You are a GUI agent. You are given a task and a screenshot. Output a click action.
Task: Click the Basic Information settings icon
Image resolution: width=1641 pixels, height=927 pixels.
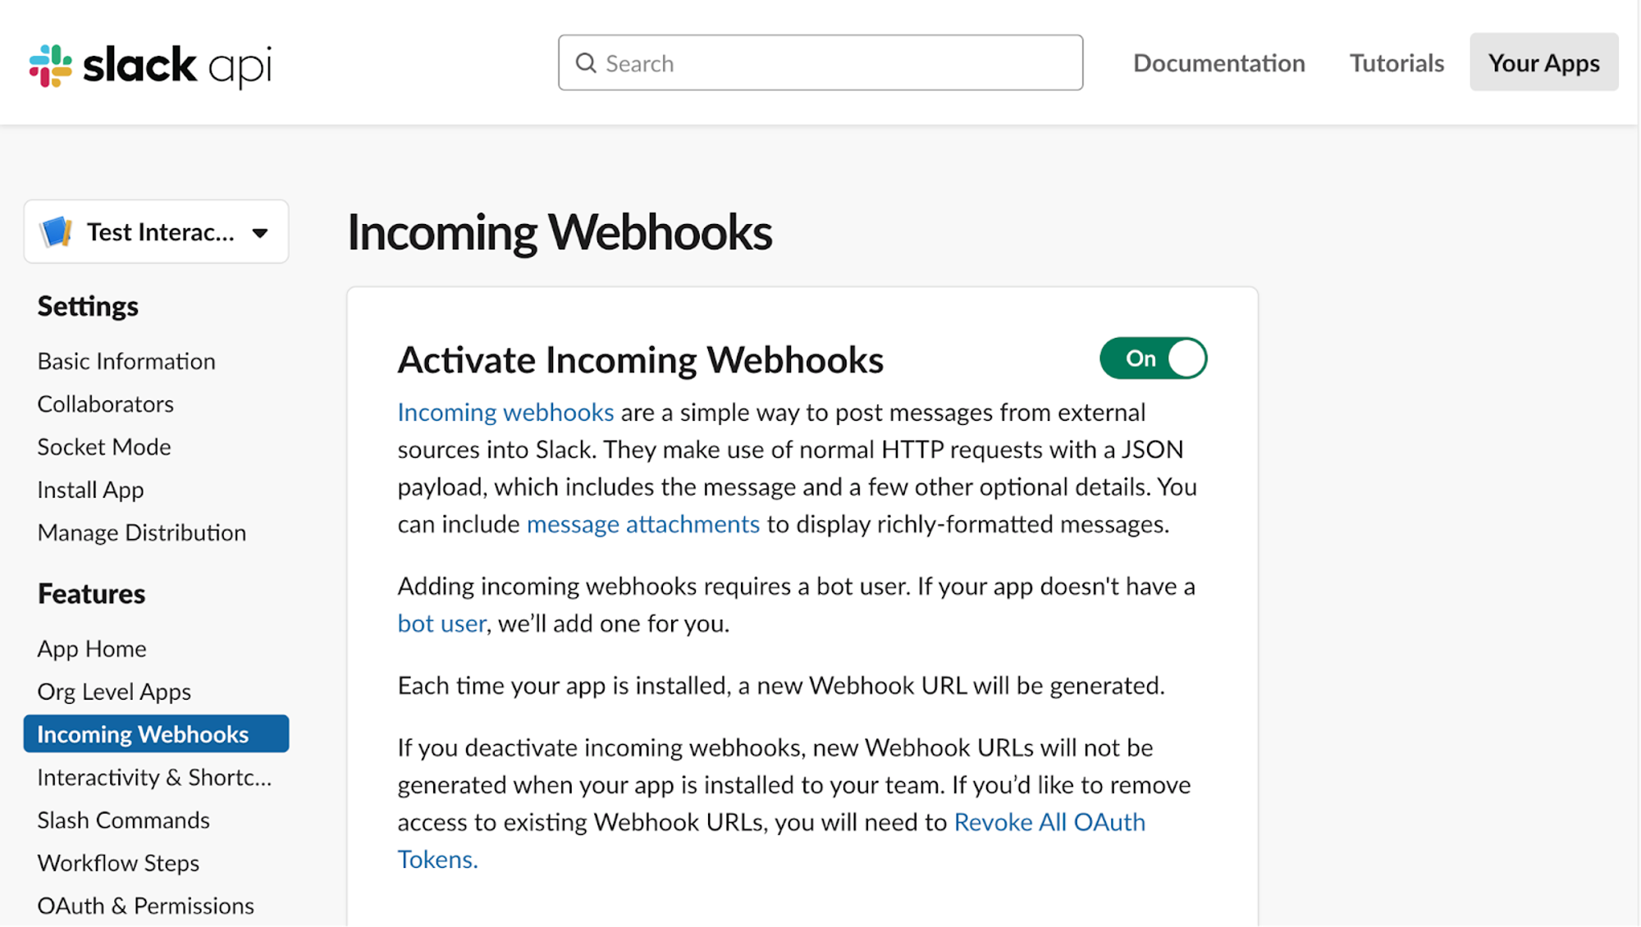126,360
